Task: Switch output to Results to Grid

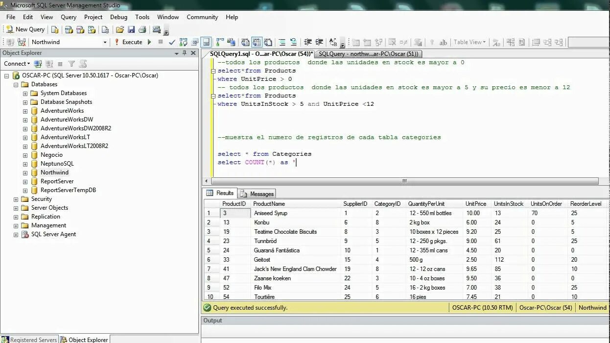Action: (257, 42)
